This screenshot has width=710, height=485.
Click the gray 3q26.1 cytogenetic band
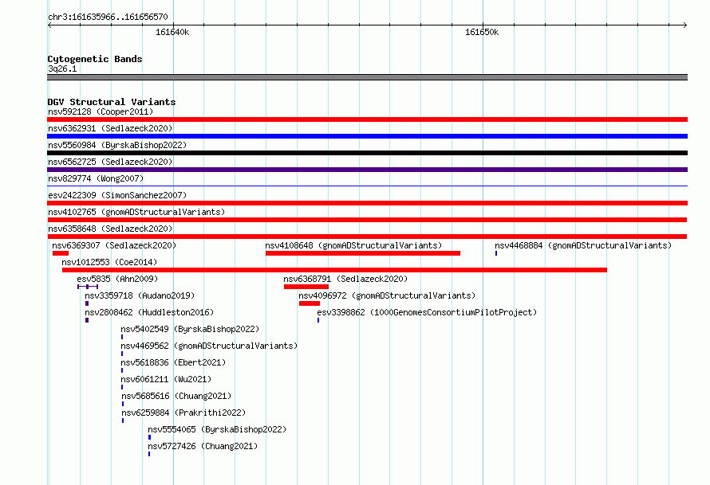(x=367, y=77)
